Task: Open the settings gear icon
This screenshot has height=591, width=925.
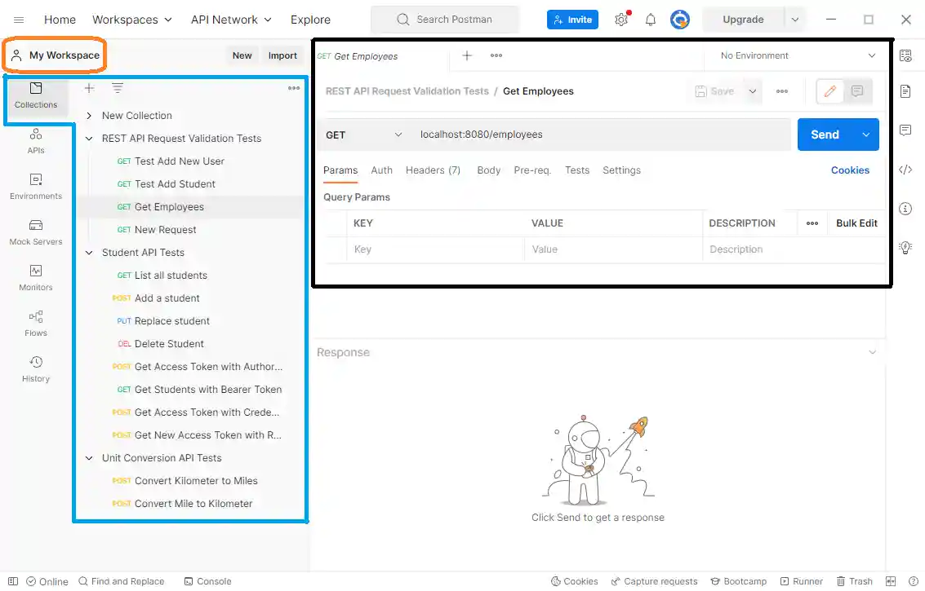Action: point(621,20)
